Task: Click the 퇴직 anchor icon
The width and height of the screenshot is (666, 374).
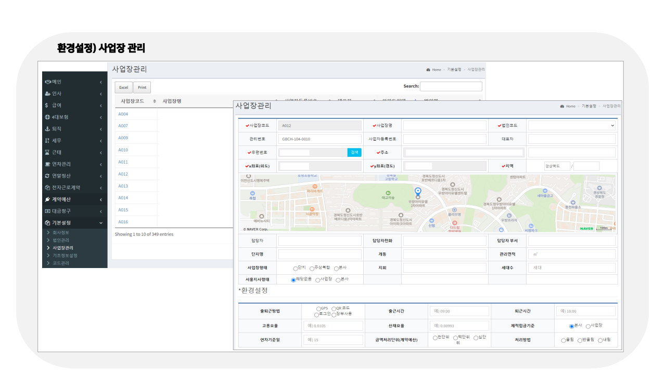Action: pyautogui.click(x=47, y=129)
